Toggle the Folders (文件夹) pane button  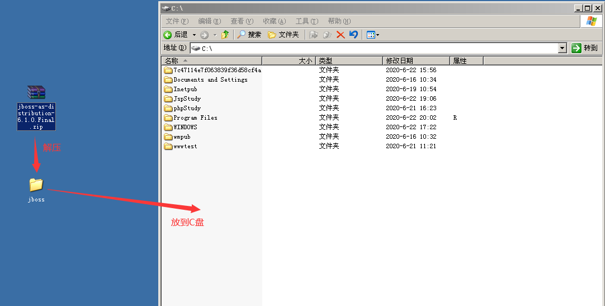(x=283, y=35)
